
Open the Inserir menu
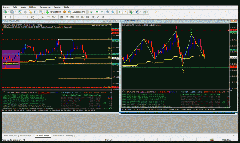(23, 7)
